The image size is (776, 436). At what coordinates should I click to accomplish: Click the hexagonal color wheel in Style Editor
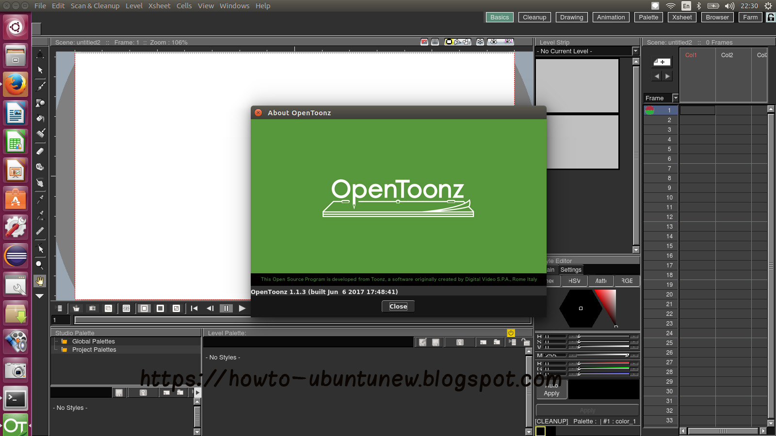(x=581, y=309)
